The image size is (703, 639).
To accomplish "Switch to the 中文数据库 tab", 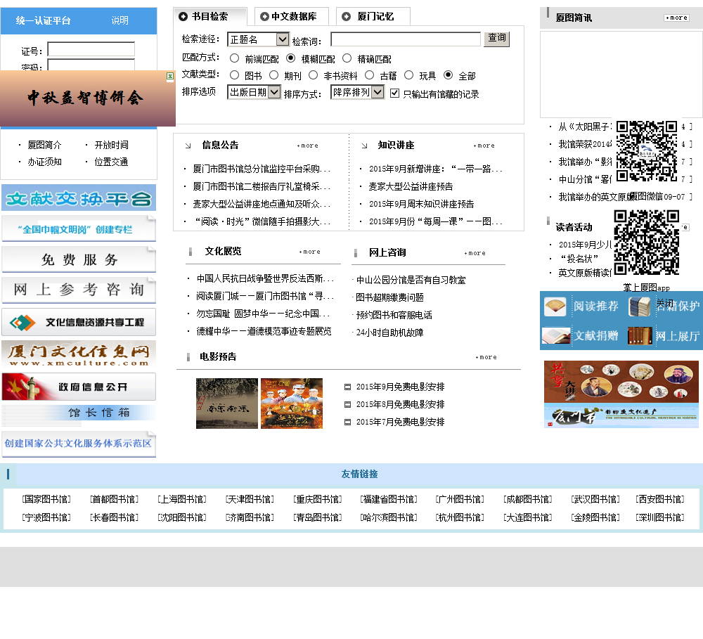I will [292, 17].
